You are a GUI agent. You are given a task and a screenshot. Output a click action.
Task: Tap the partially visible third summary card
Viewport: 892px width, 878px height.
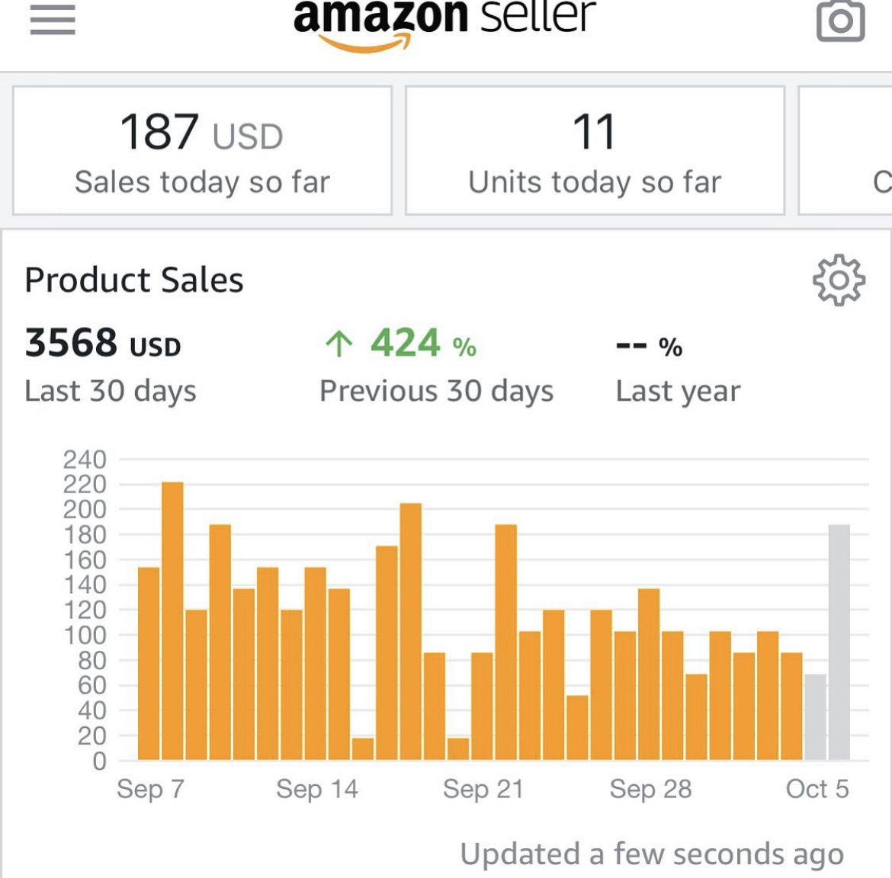click(x=846, y=151)
